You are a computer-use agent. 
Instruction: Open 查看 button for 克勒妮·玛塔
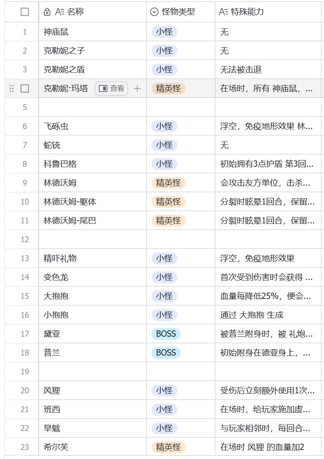pos(112,88)
